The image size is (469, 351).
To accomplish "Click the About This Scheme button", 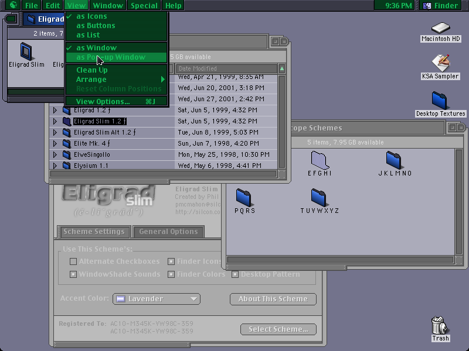I will coord(273,299).
